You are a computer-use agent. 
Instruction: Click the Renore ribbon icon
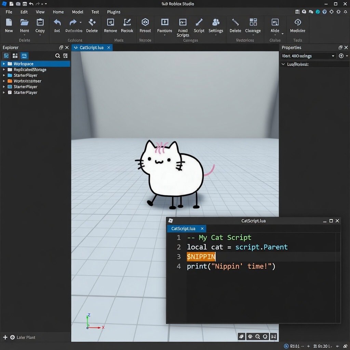pyautogui.click(x=110, y=22)
